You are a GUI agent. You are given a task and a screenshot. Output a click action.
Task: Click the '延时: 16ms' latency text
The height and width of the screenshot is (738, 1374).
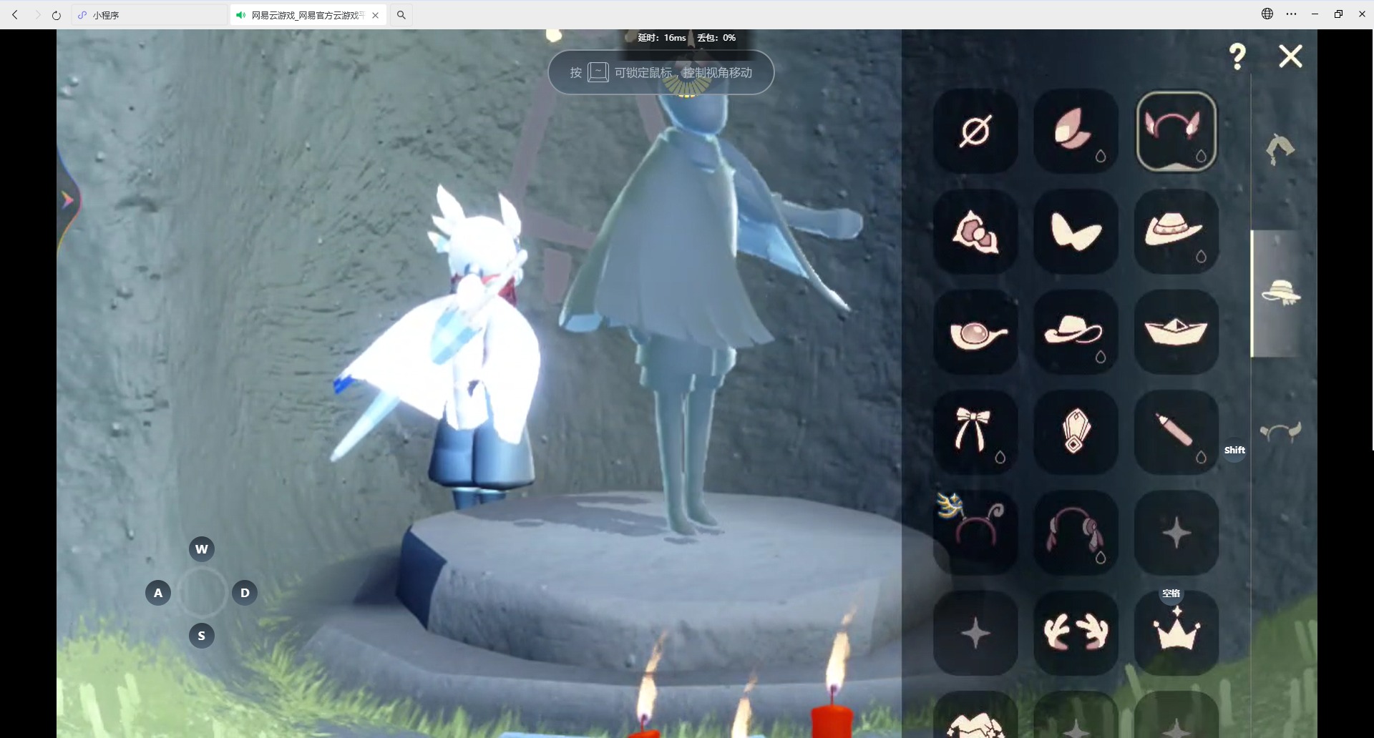[x=661, y=38]
